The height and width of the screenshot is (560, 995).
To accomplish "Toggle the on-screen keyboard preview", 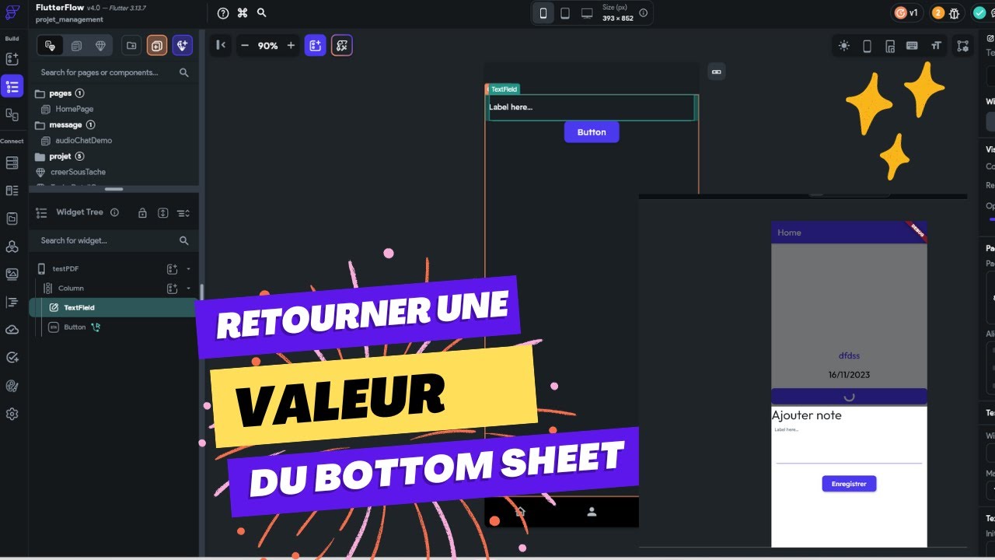I will tap(913, 46).
